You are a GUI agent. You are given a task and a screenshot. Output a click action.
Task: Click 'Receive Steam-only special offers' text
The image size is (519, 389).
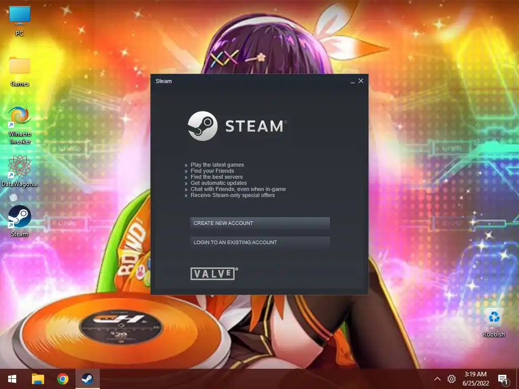point(233,195)
